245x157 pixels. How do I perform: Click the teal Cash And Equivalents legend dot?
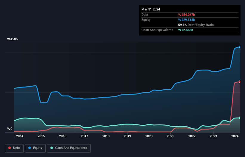click(x=52, y=148)
